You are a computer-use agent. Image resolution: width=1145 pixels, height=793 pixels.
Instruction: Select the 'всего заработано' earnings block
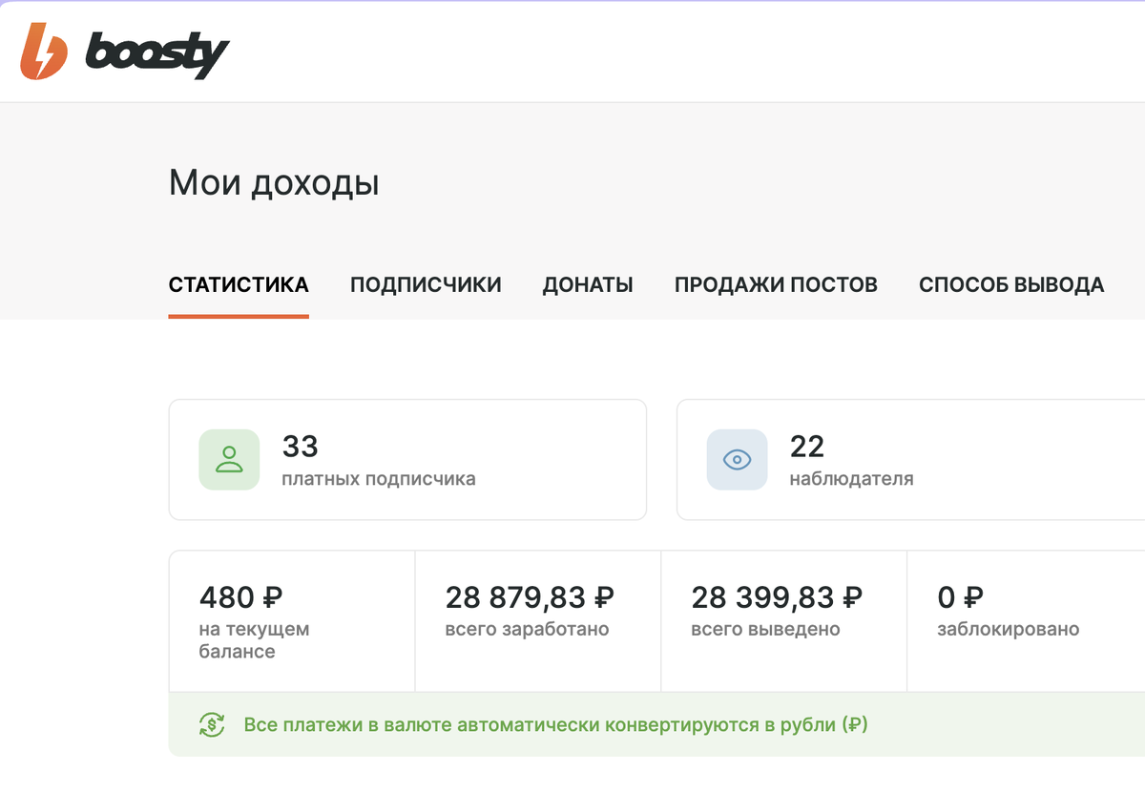537,611
